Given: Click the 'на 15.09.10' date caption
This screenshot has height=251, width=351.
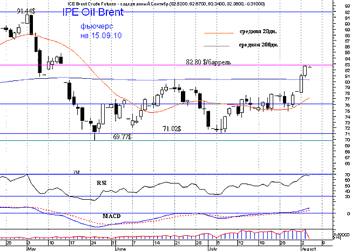Looking at the screenshot, I should click(x=101, y=35).
